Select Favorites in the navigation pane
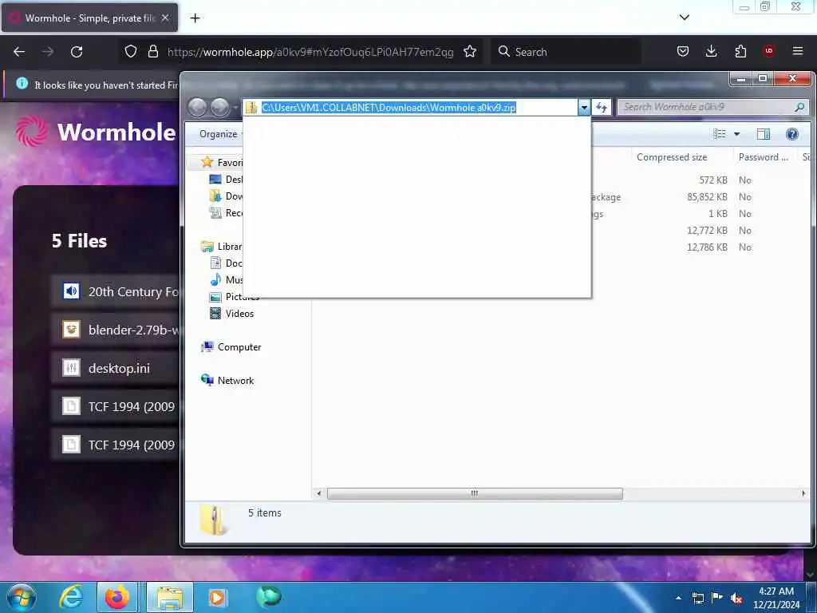817x613 pixels. [x=222, y=163]
